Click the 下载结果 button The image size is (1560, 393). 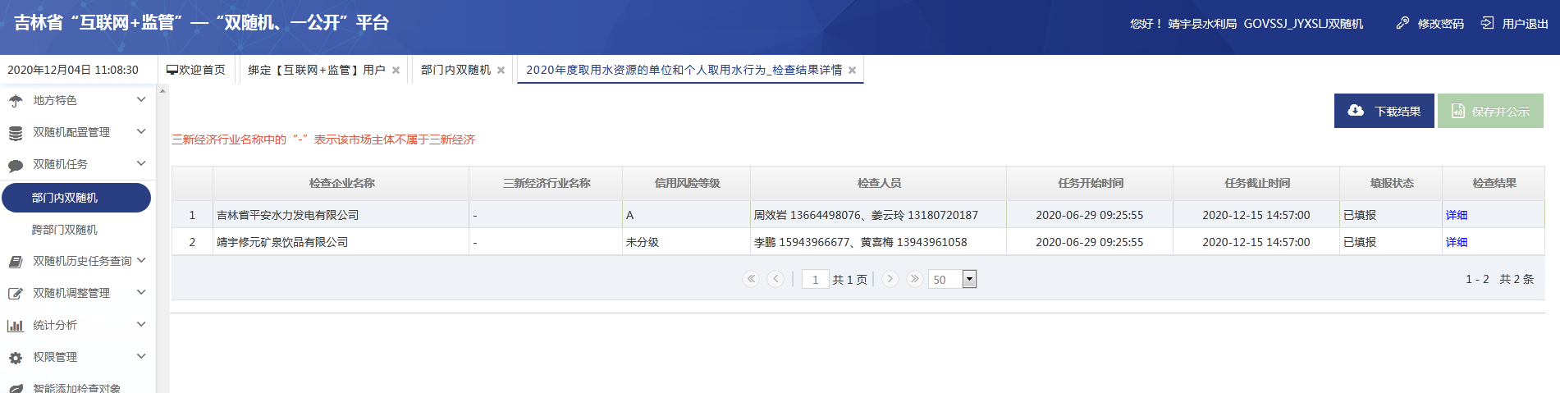click(x=1384, y=111)
